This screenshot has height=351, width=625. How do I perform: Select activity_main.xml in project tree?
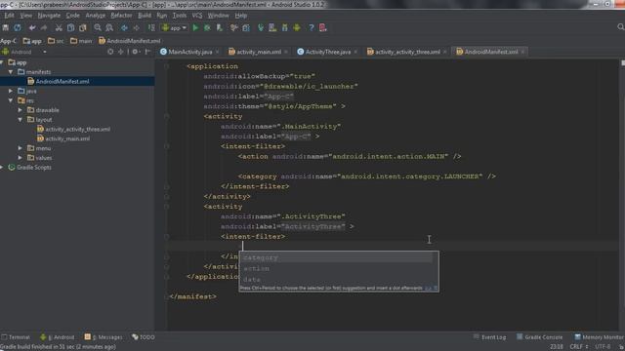click(x=63, y=138)
